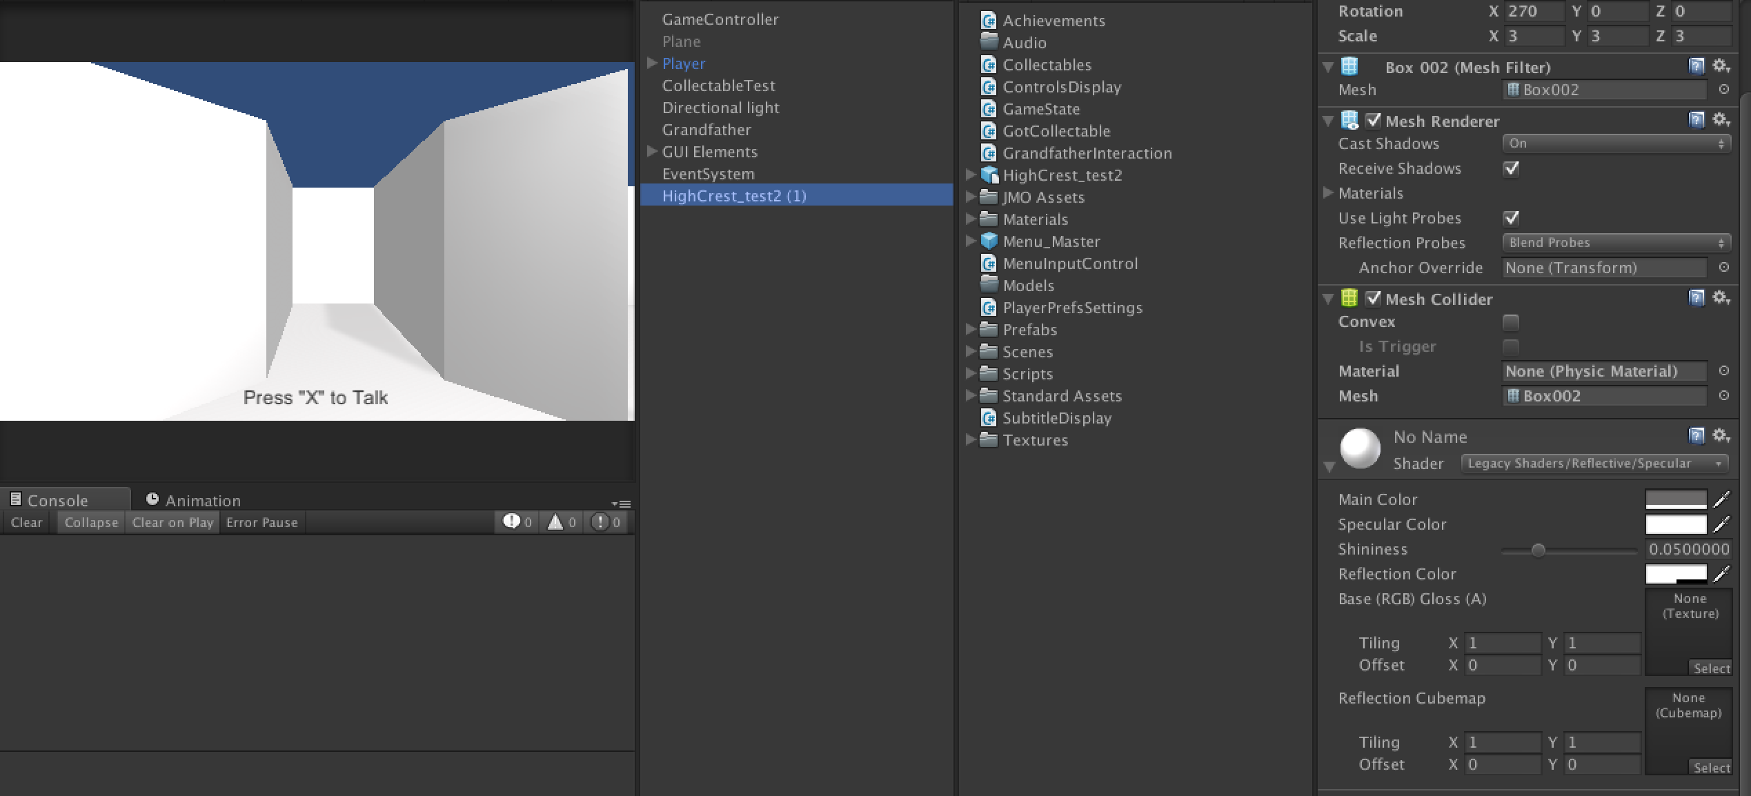Click the Specular Color swatch

tap(1675, 524)
